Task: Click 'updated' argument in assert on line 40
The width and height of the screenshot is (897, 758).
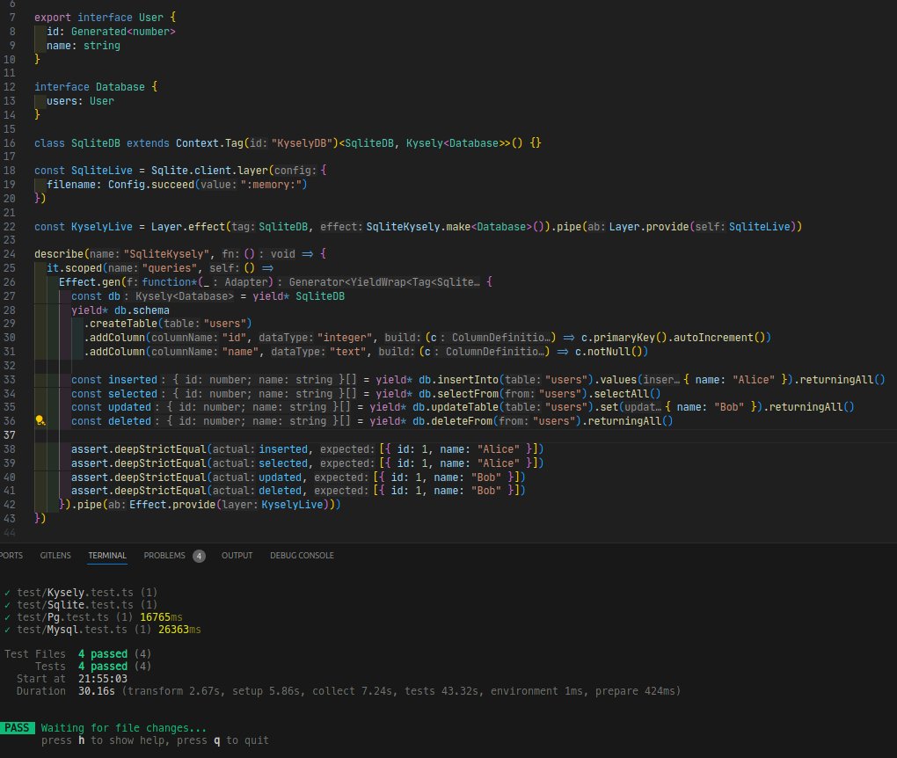Action: click(281, 477)
